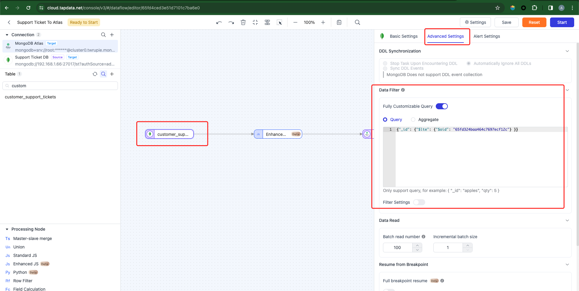
Task: Click the auto-layout icon in toolbar
Action: 267,22
